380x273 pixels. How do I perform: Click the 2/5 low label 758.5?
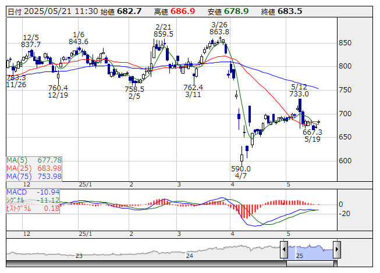(x=134, y=89)
